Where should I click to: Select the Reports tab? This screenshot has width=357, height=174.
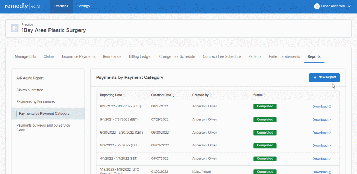314,56
